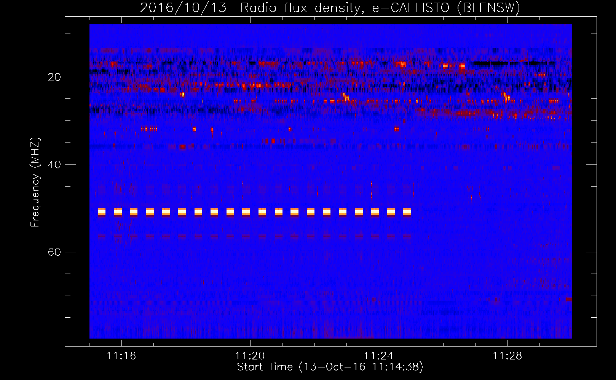The height and width of the screenshot is (380, 616).
Task: Click the 60 MHz frequency tick label
Action: tap(54, 252)
